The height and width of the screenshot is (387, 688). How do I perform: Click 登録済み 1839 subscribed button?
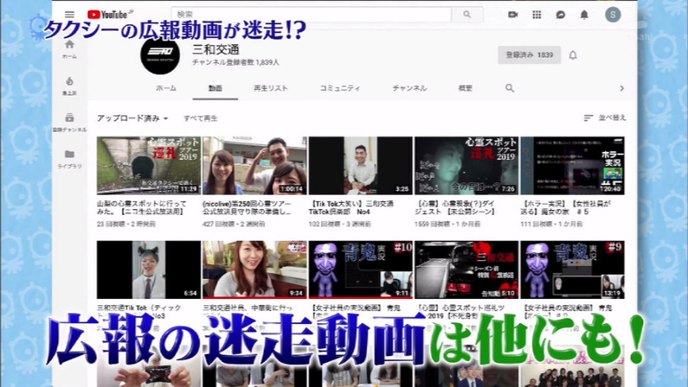(529, 55)
